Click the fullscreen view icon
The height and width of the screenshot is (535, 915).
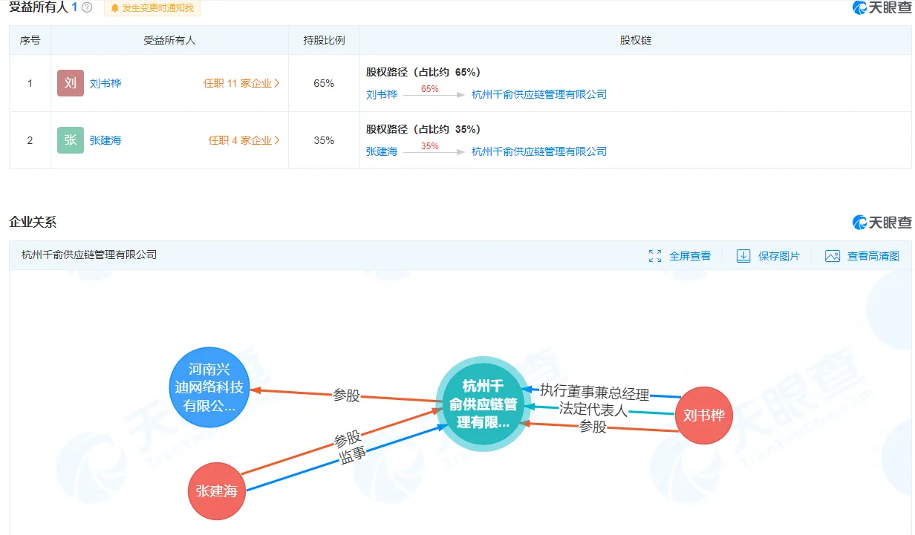(655, 256)
